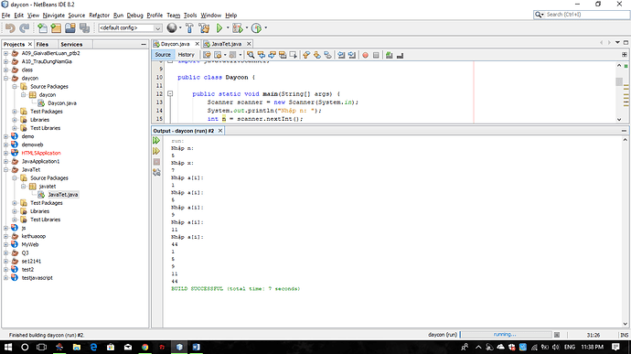The height and width of the screenshot is (354, 631).
Task: Open the Refactor menu
Action: pyautogui.click(x=99, y=16)
